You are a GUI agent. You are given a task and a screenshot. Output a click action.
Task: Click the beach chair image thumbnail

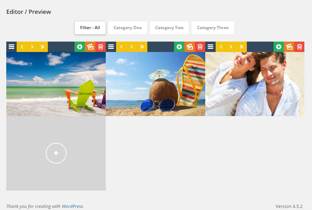[x=56, y=84]
